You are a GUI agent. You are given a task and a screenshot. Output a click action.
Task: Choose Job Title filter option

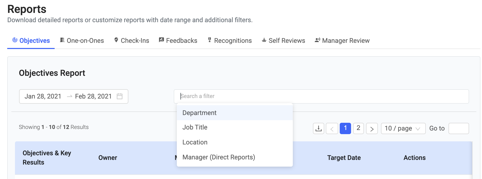tap(195, 127)
